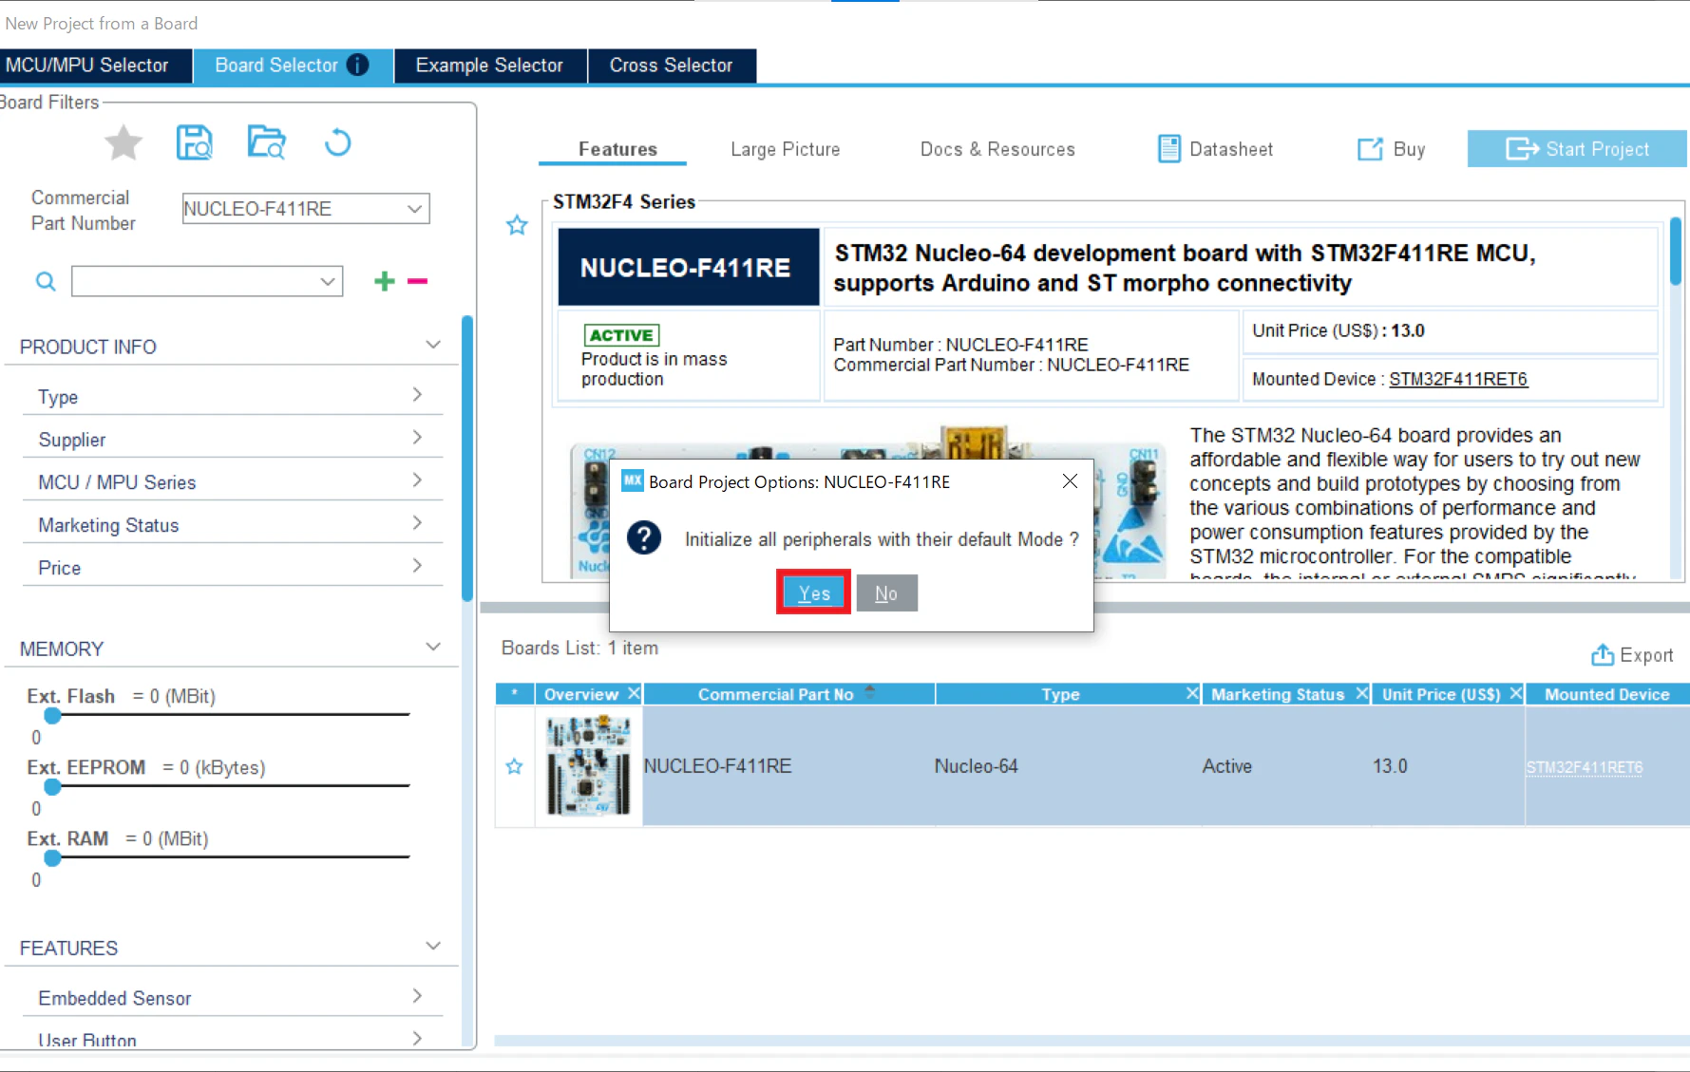Screen dimensions: 1690x1072
Task: Click the green ACTIVE status badge
Action: point(621,335)
